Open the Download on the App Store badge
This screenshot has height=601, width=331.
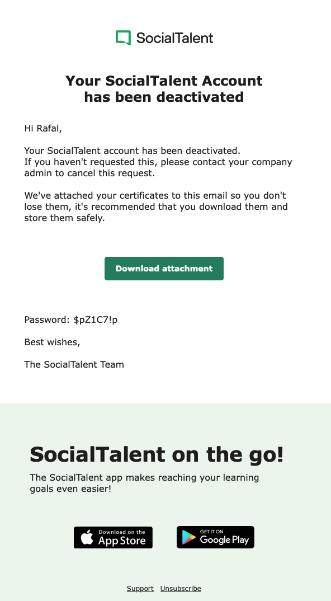coord(113,537)
